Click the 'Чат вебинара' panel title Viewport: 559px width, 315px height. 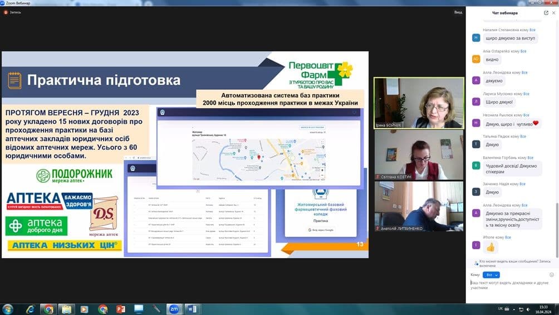pyautogui.click(x=504, y=13)
